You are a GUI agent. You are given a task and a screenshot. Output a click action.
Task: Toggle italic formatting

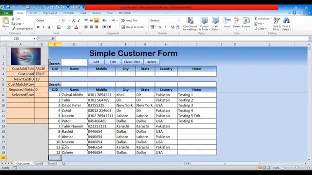[43, 27]
